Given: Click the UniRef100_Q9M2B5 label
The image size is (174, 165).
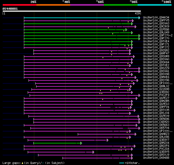Looking at the screenshot, I should pyautogui.click(x=156, y=101).
